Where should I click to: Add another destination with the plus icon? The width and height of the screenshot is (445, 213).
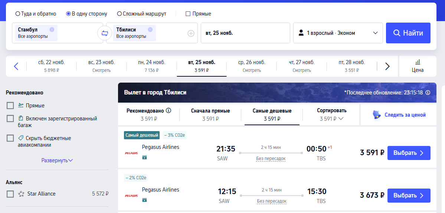coord(191,33)
